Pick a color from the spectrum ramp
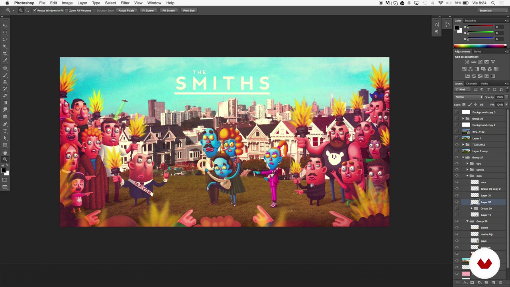Viewport: 510px width, 287px height. 480,46
